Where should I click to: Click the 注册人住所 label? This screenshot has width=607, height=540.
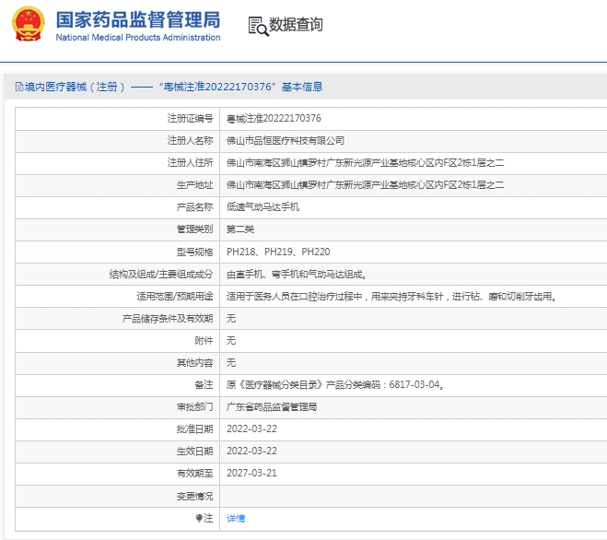(x=190, y=163)
